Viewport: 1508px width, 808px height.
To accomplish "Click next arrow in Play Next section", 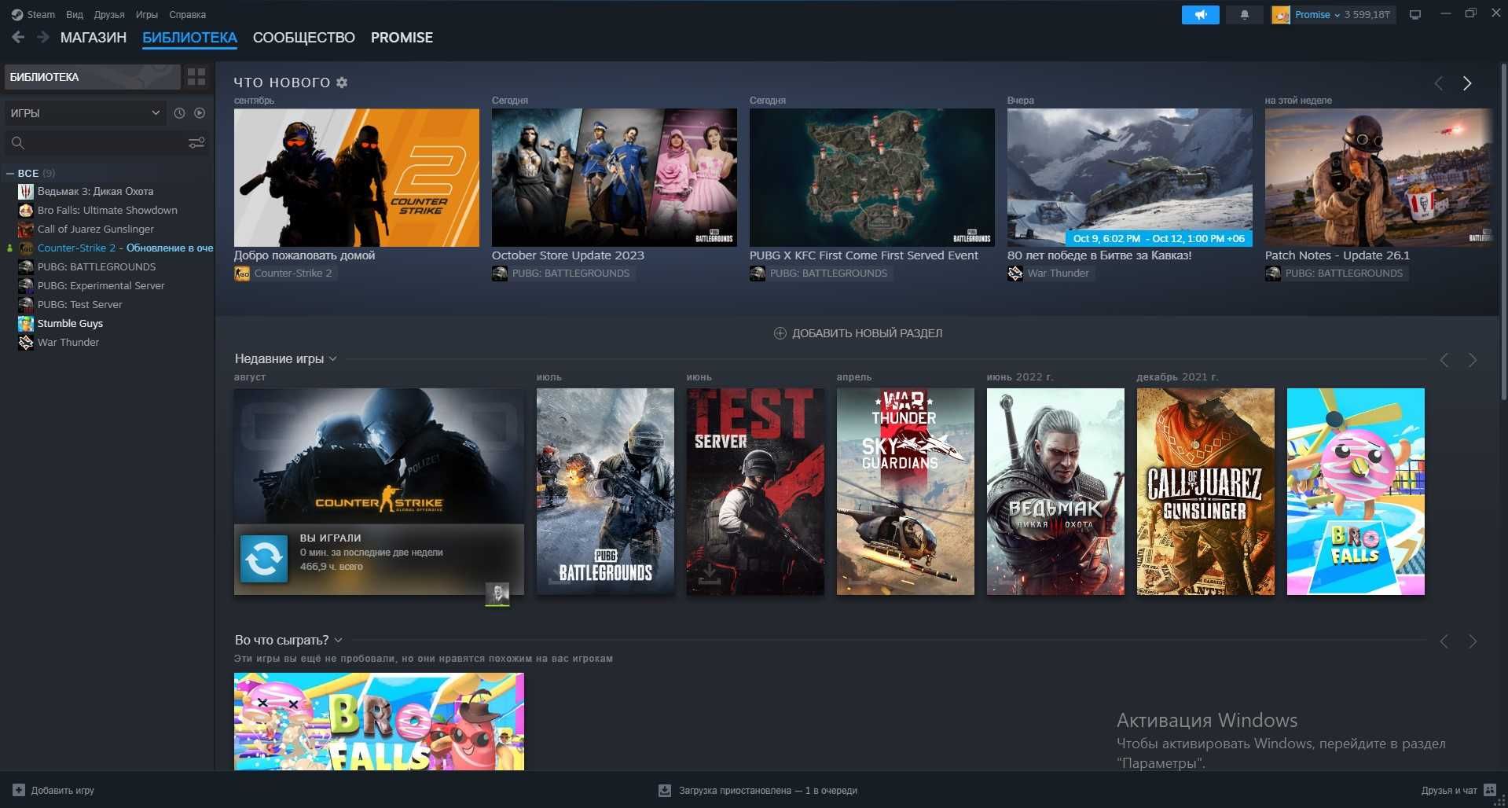I will (x=1473, y=641).
